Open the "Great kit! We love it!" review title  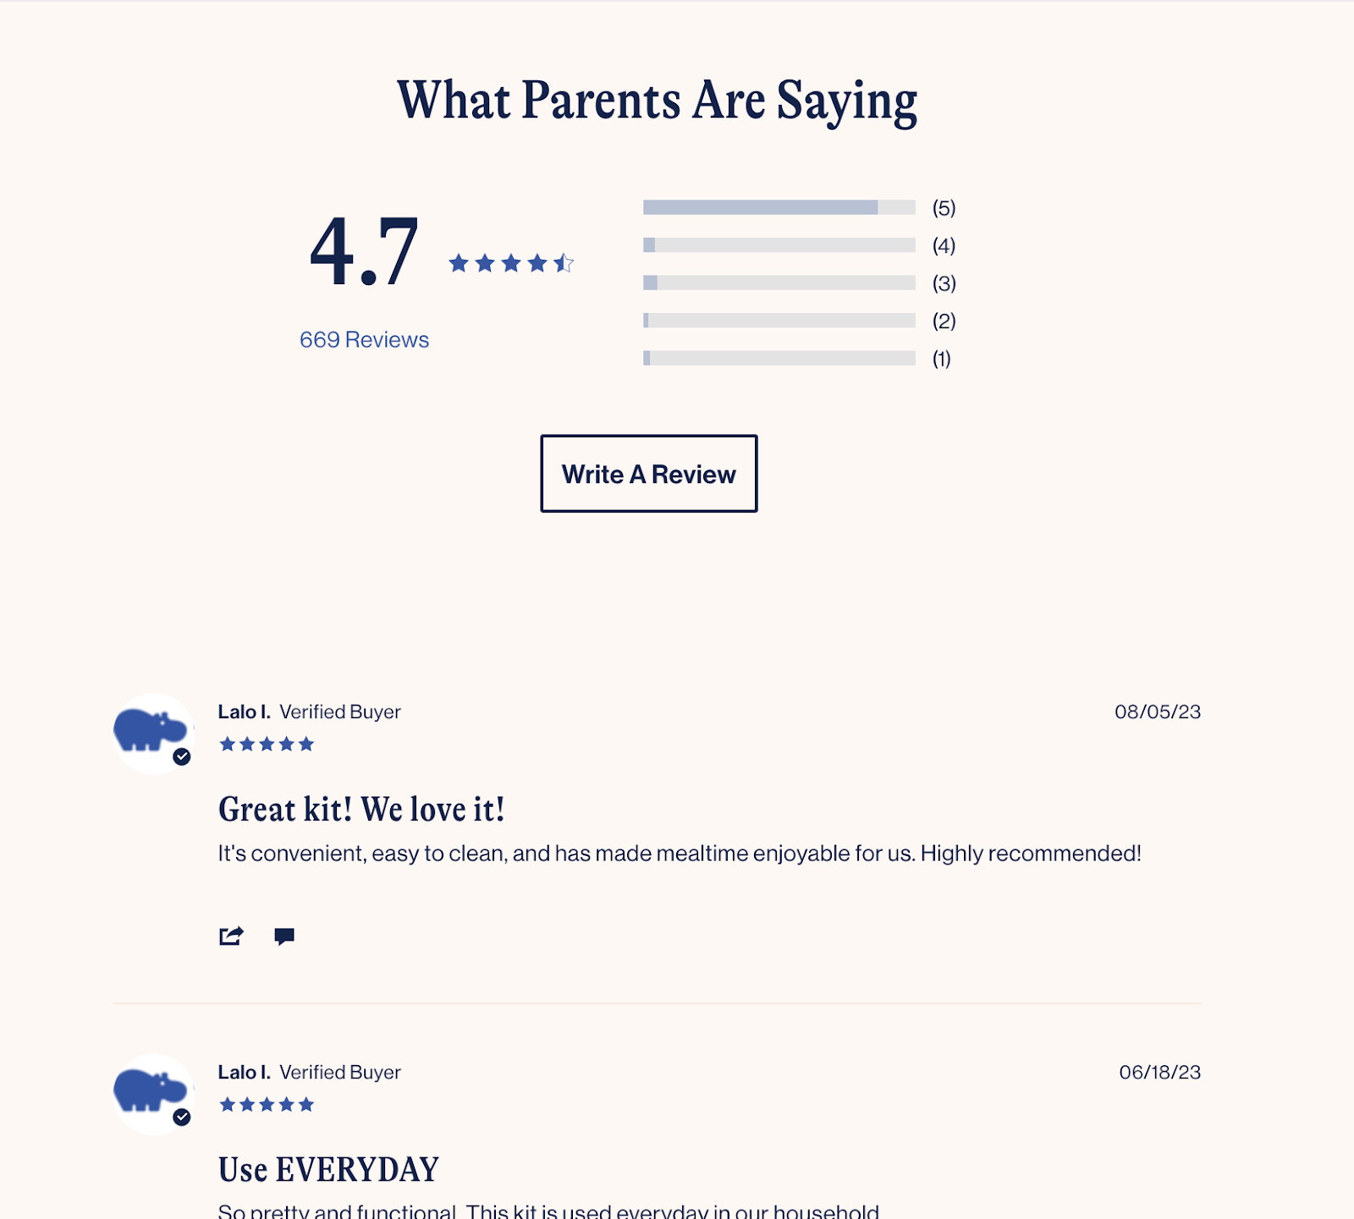pos(361,810)
